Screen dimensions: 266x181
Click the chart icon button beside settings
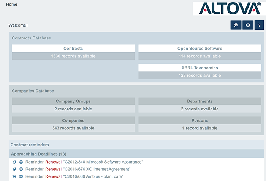[236, 25]
